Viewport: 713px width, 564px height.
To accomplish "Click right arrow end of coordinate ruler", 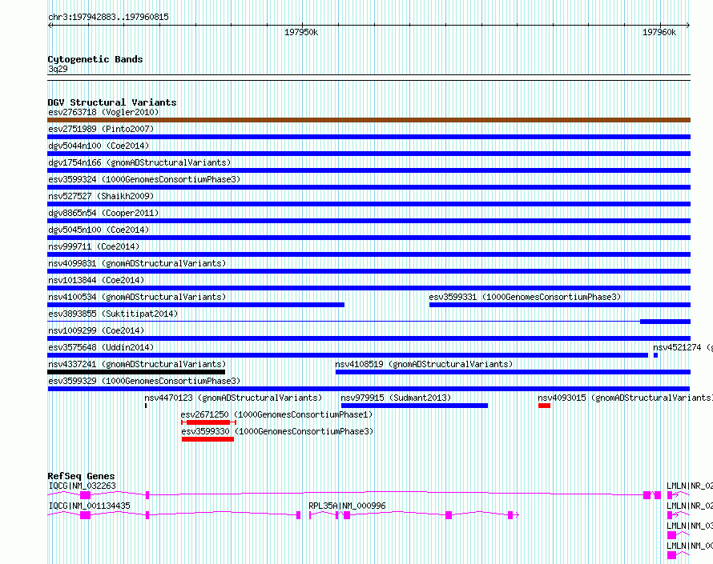I will coord(688,26).
